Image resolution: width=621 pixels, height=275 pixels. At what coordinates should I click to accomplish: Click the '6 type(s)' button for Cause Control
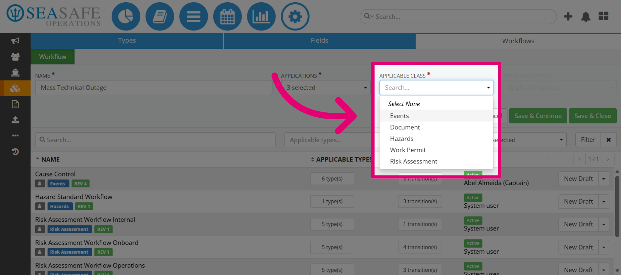coord(332,179)
